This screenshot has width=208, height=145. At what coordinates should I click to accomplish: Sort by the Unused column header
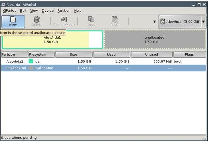click(x=151, y=54)
